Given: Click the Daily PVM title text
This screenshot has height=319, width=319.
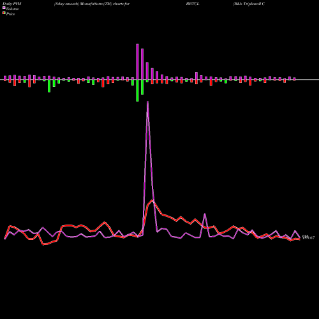Looking at the screenshot, I should click(x=12, y=4).
